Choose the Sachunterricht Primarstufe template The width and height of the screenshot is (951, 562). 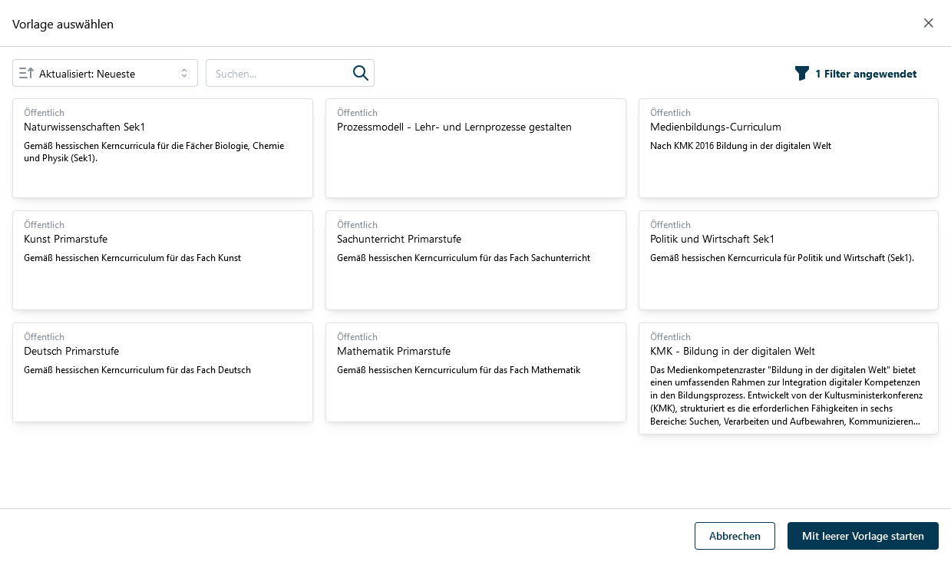476,260
